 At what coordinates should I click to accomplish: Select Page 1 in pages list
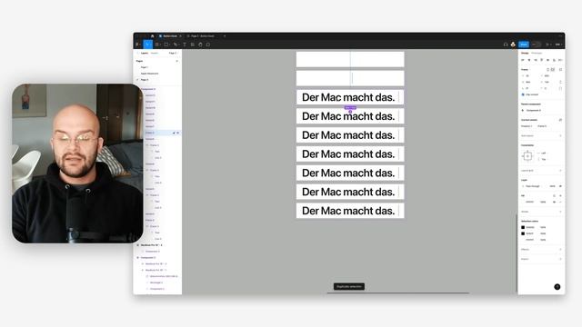pyautogui.click(x=144, y=67)
